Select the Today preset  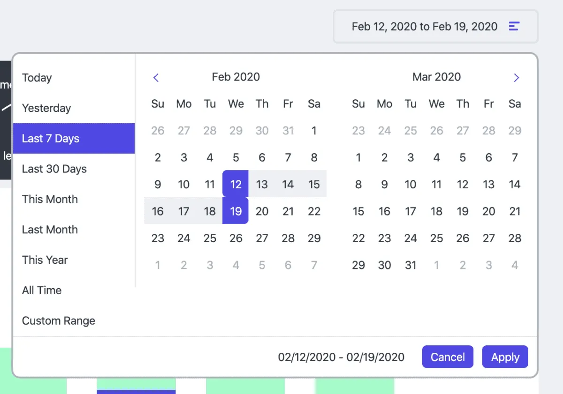(37, 78)
